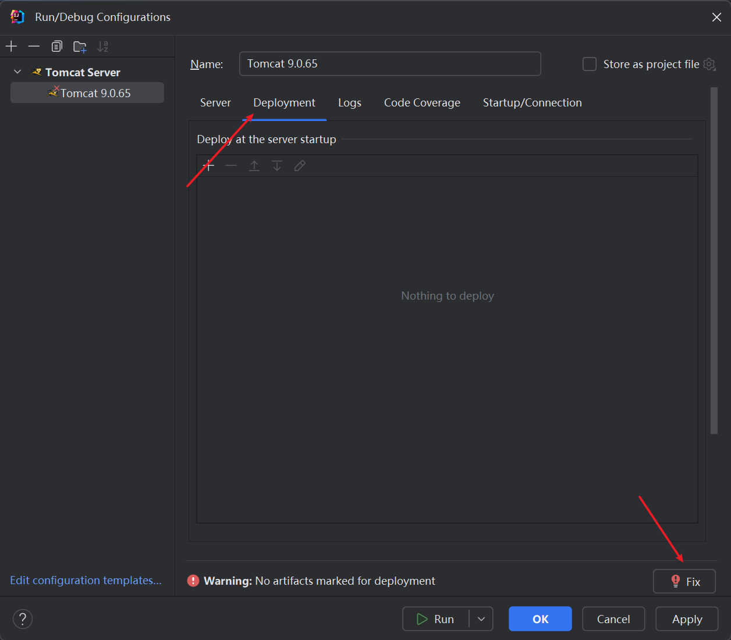Collapse the Tomcat Server tree node
The image size is (731, 640).
coord(17,72)
